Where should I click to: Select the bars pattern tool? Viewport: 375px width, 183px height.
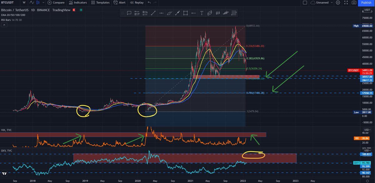pos(226,13)
